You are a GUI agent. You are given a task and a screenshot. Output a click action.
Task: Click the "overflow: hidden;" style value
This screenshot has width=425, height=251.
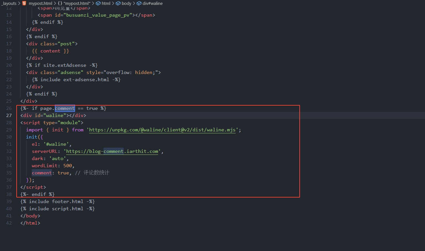[x=131, y=72]
